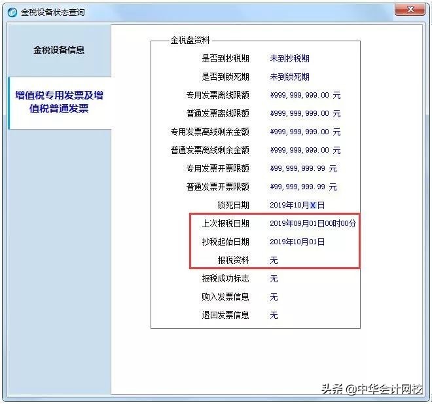
Task: Click the 金税设备状态查询 window title
Action: [x=53, y=12]
